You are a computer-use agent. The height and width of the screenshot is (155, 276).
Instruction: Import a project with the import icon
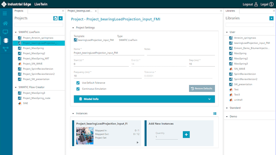(x=55, y=18)
